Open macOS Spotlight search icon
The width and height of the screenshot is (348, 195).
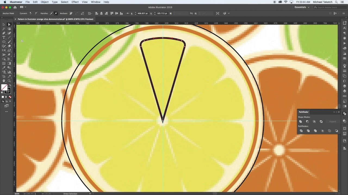pos(336,2)
